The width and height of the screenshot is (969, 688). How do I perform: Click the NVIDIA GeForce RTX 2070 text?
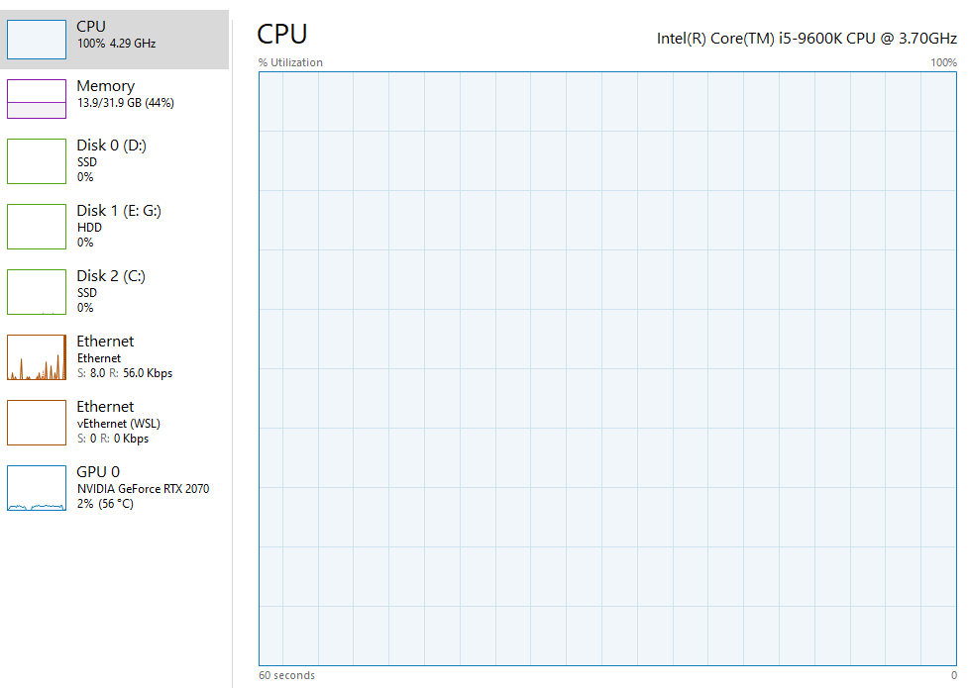144,488
